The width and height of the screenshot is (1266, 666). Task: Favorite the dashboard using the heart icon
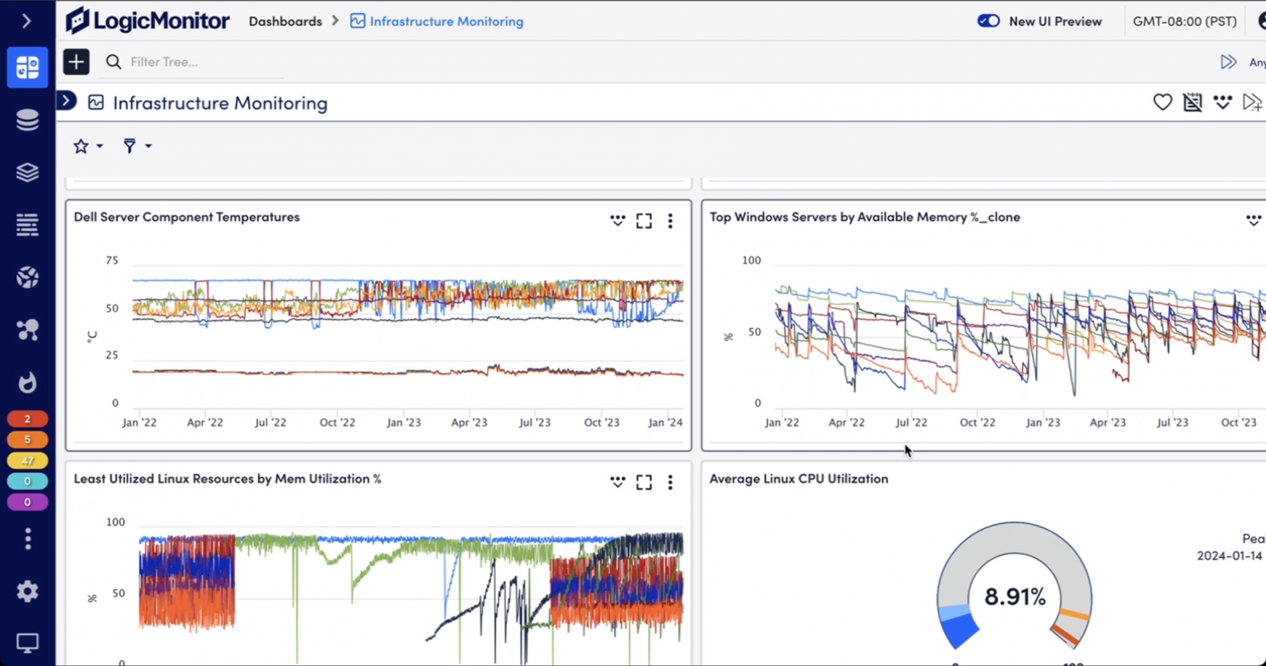coord(1162,102)
